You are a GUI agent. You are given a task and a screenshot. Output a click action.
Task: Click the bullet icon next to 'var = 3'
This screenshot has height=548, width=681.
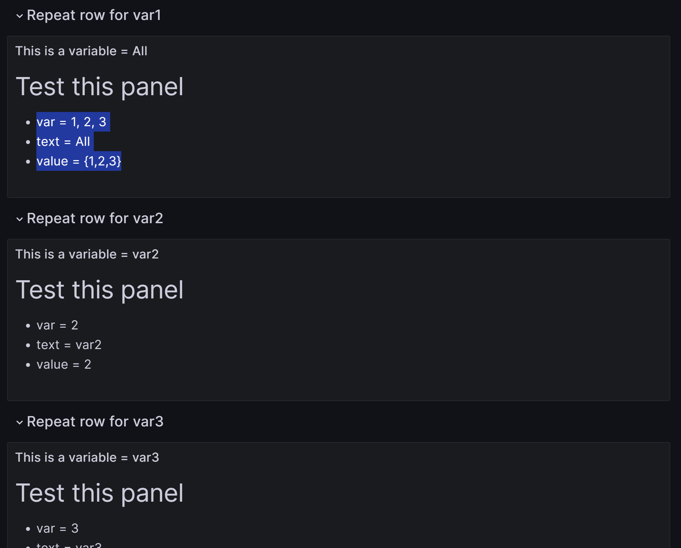pos(29,529)
